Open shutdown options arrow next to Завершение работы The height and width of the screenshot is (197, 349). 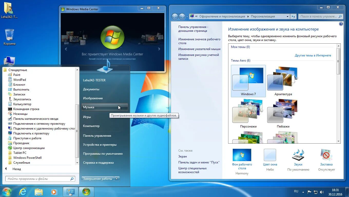click(117, 179)
